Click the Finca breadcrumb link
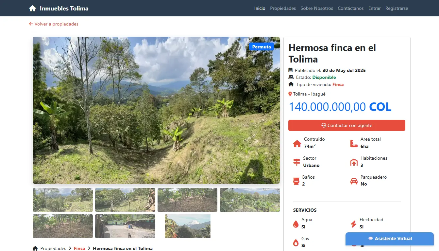The image size is (439, 251). click(79, 248)
